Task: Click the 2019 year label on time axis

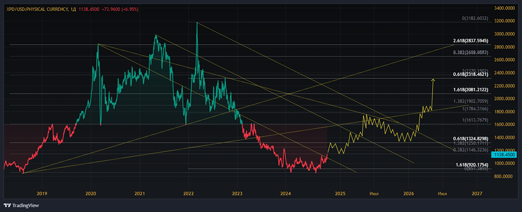Action: point(42,193)
